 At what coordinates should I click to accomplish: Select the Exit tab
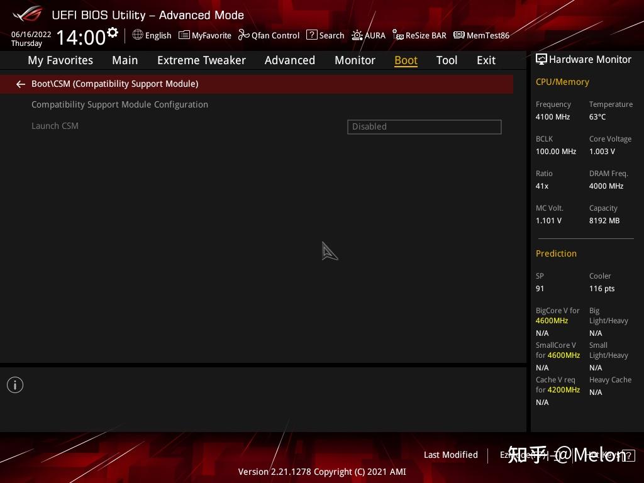[x=486, y=60]
